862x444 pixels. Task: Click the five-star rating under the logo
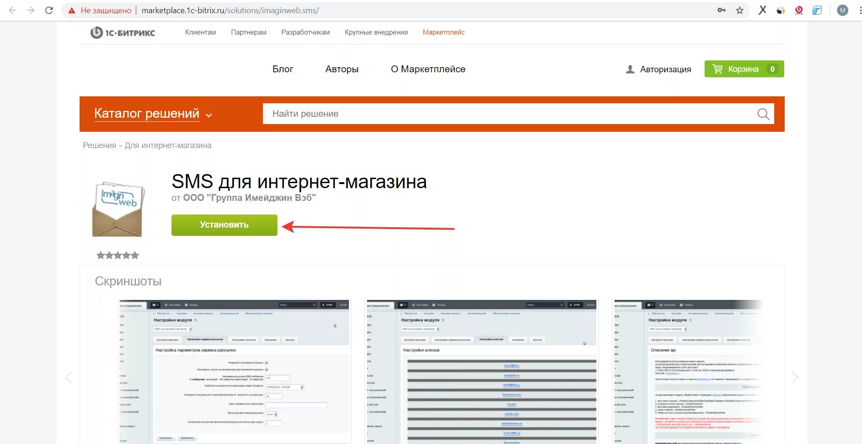[118, 255]
